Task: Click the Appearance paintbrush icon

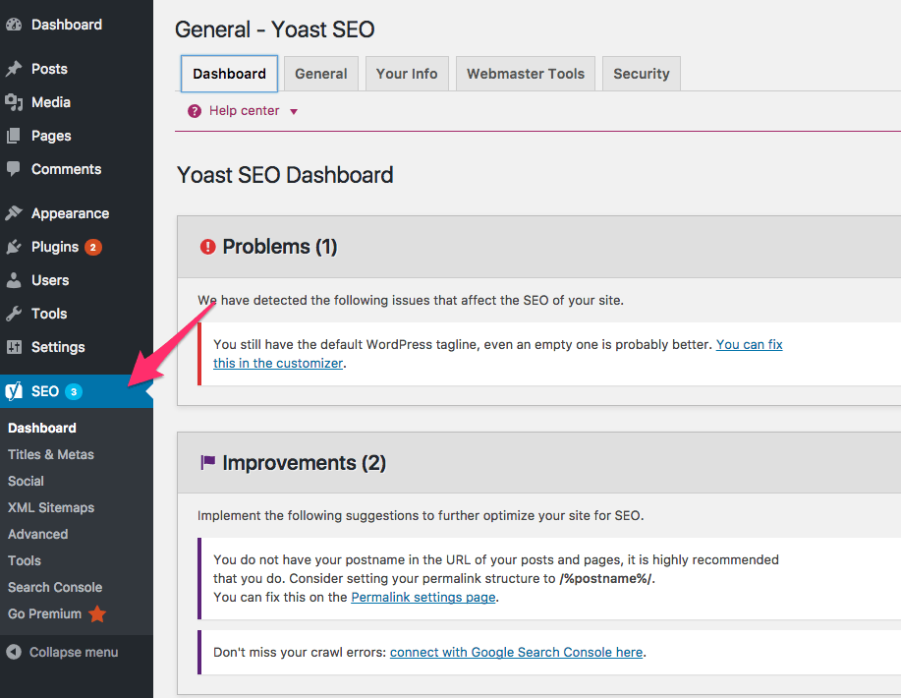Action: tap(14, 213)
